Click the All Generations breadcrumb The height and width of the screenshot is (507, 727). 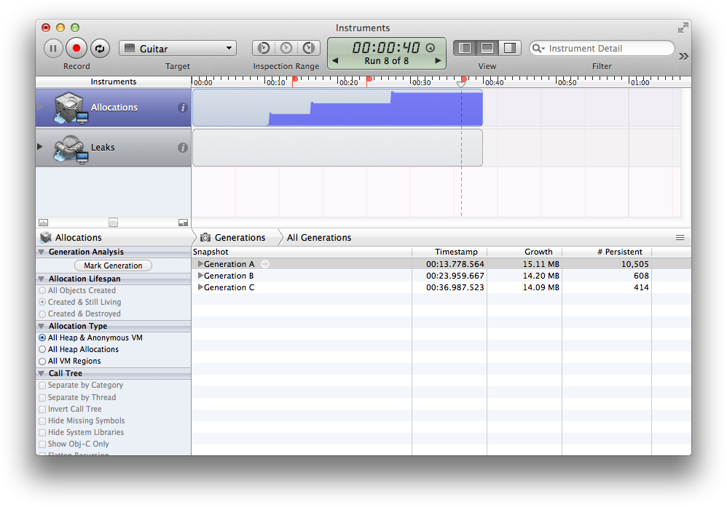(x=319, y=238)
